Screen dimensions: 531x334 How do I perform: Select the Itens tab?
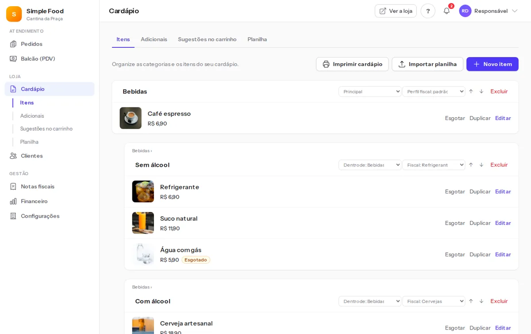click(123, 39)
